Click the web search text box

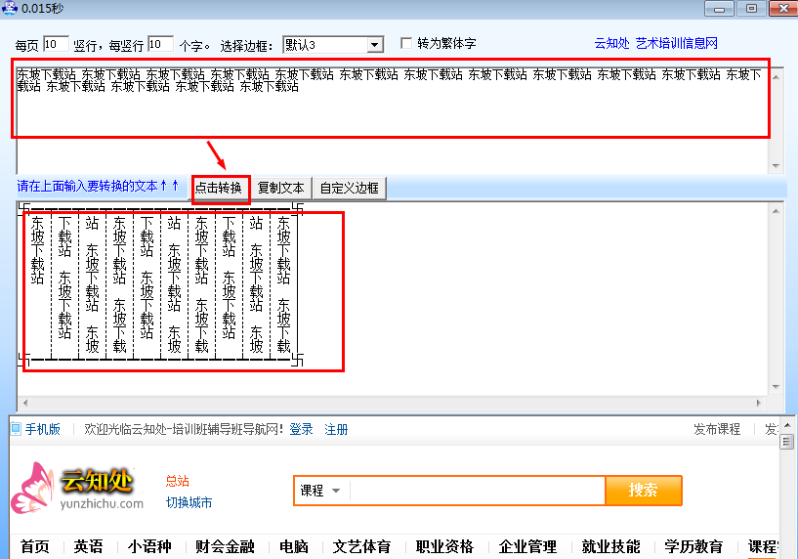tap(478, 491)
